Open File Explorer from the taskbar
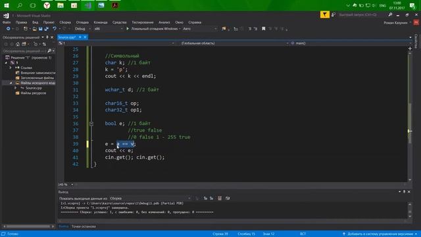This screenshot has height=237, width=421. point(61,5)
